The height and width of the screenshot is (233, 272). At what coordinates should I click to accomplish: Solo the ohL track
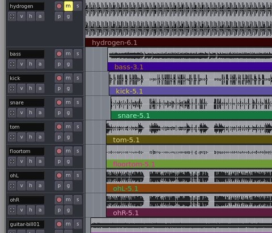click(78, 175)
